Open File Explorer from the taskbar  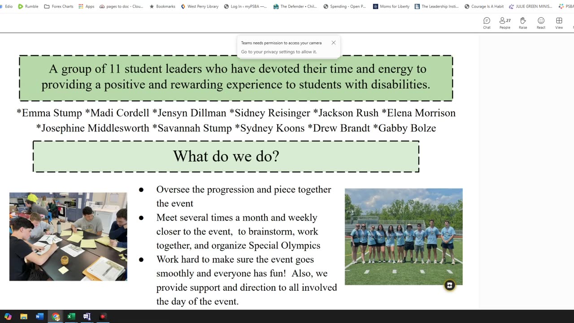(24, 316)
